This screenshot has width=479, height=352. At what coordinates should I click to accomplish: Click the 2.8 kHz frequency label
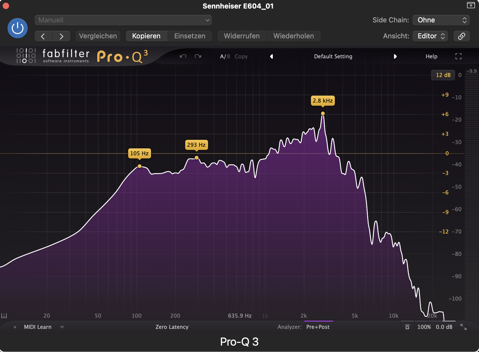pos(323,101)
